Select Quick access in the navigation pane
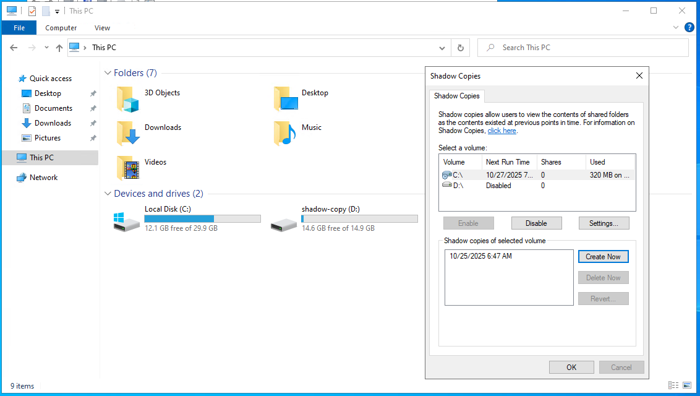This screenshot has height=396, width=700. coord(51,79)
